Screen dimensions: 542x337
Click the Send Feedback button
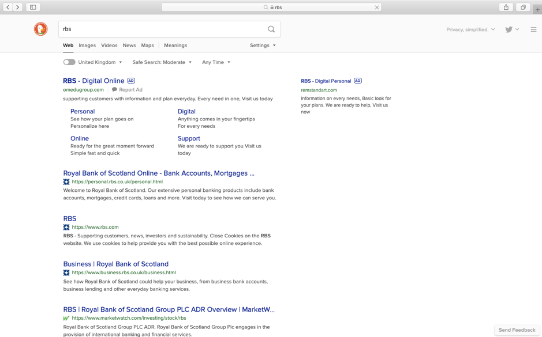[517, 330]
